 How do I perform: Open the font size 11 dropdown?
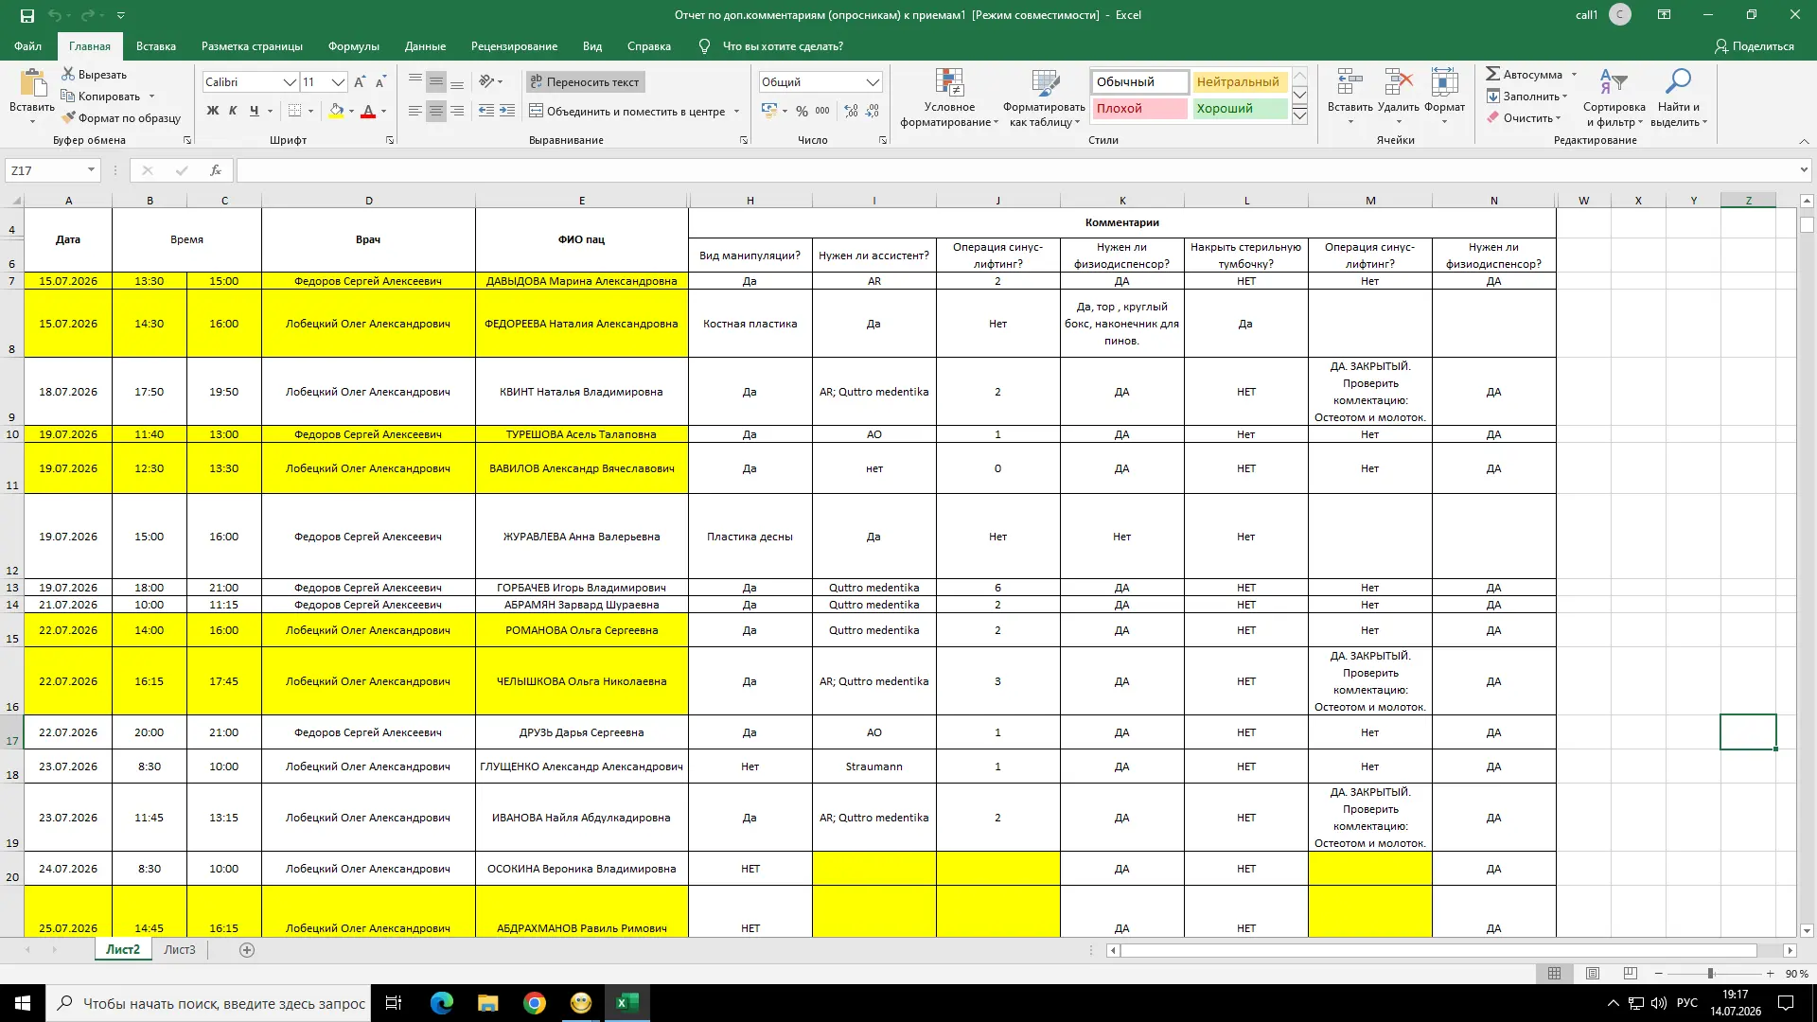click(x=338, y=82)
